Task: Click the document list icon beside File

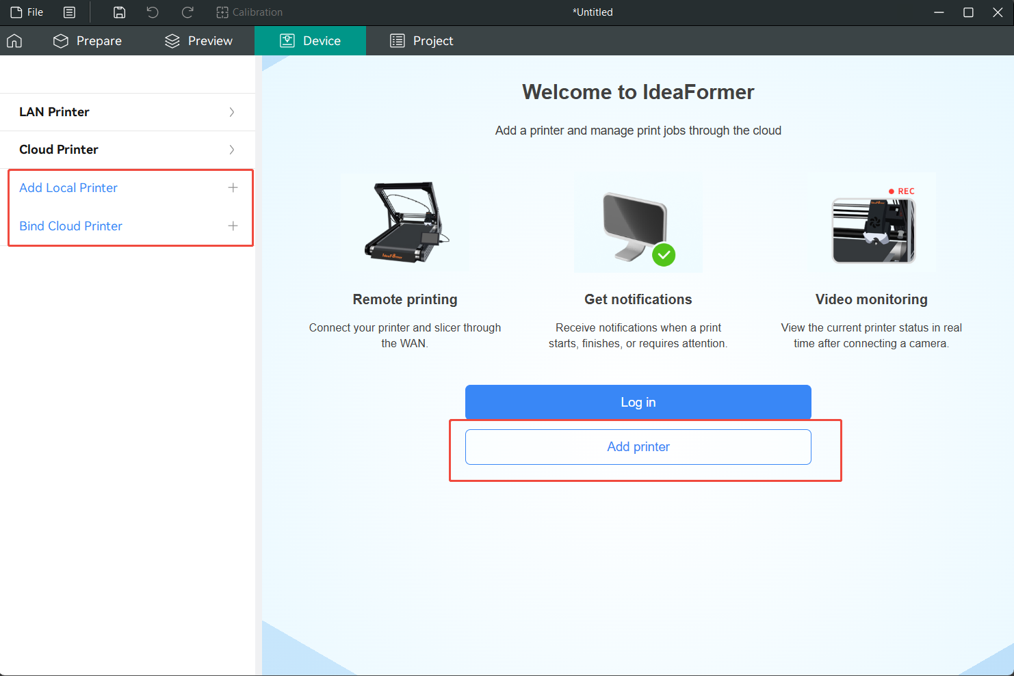Action: point(69,12)
